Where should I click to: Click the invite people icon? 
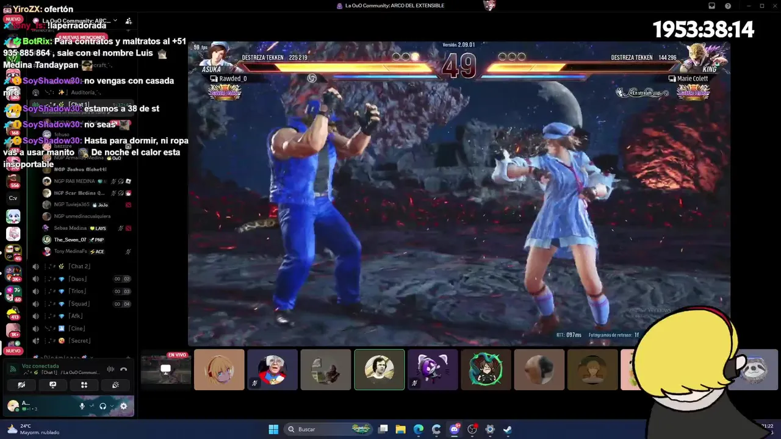[x=128, y=21]
